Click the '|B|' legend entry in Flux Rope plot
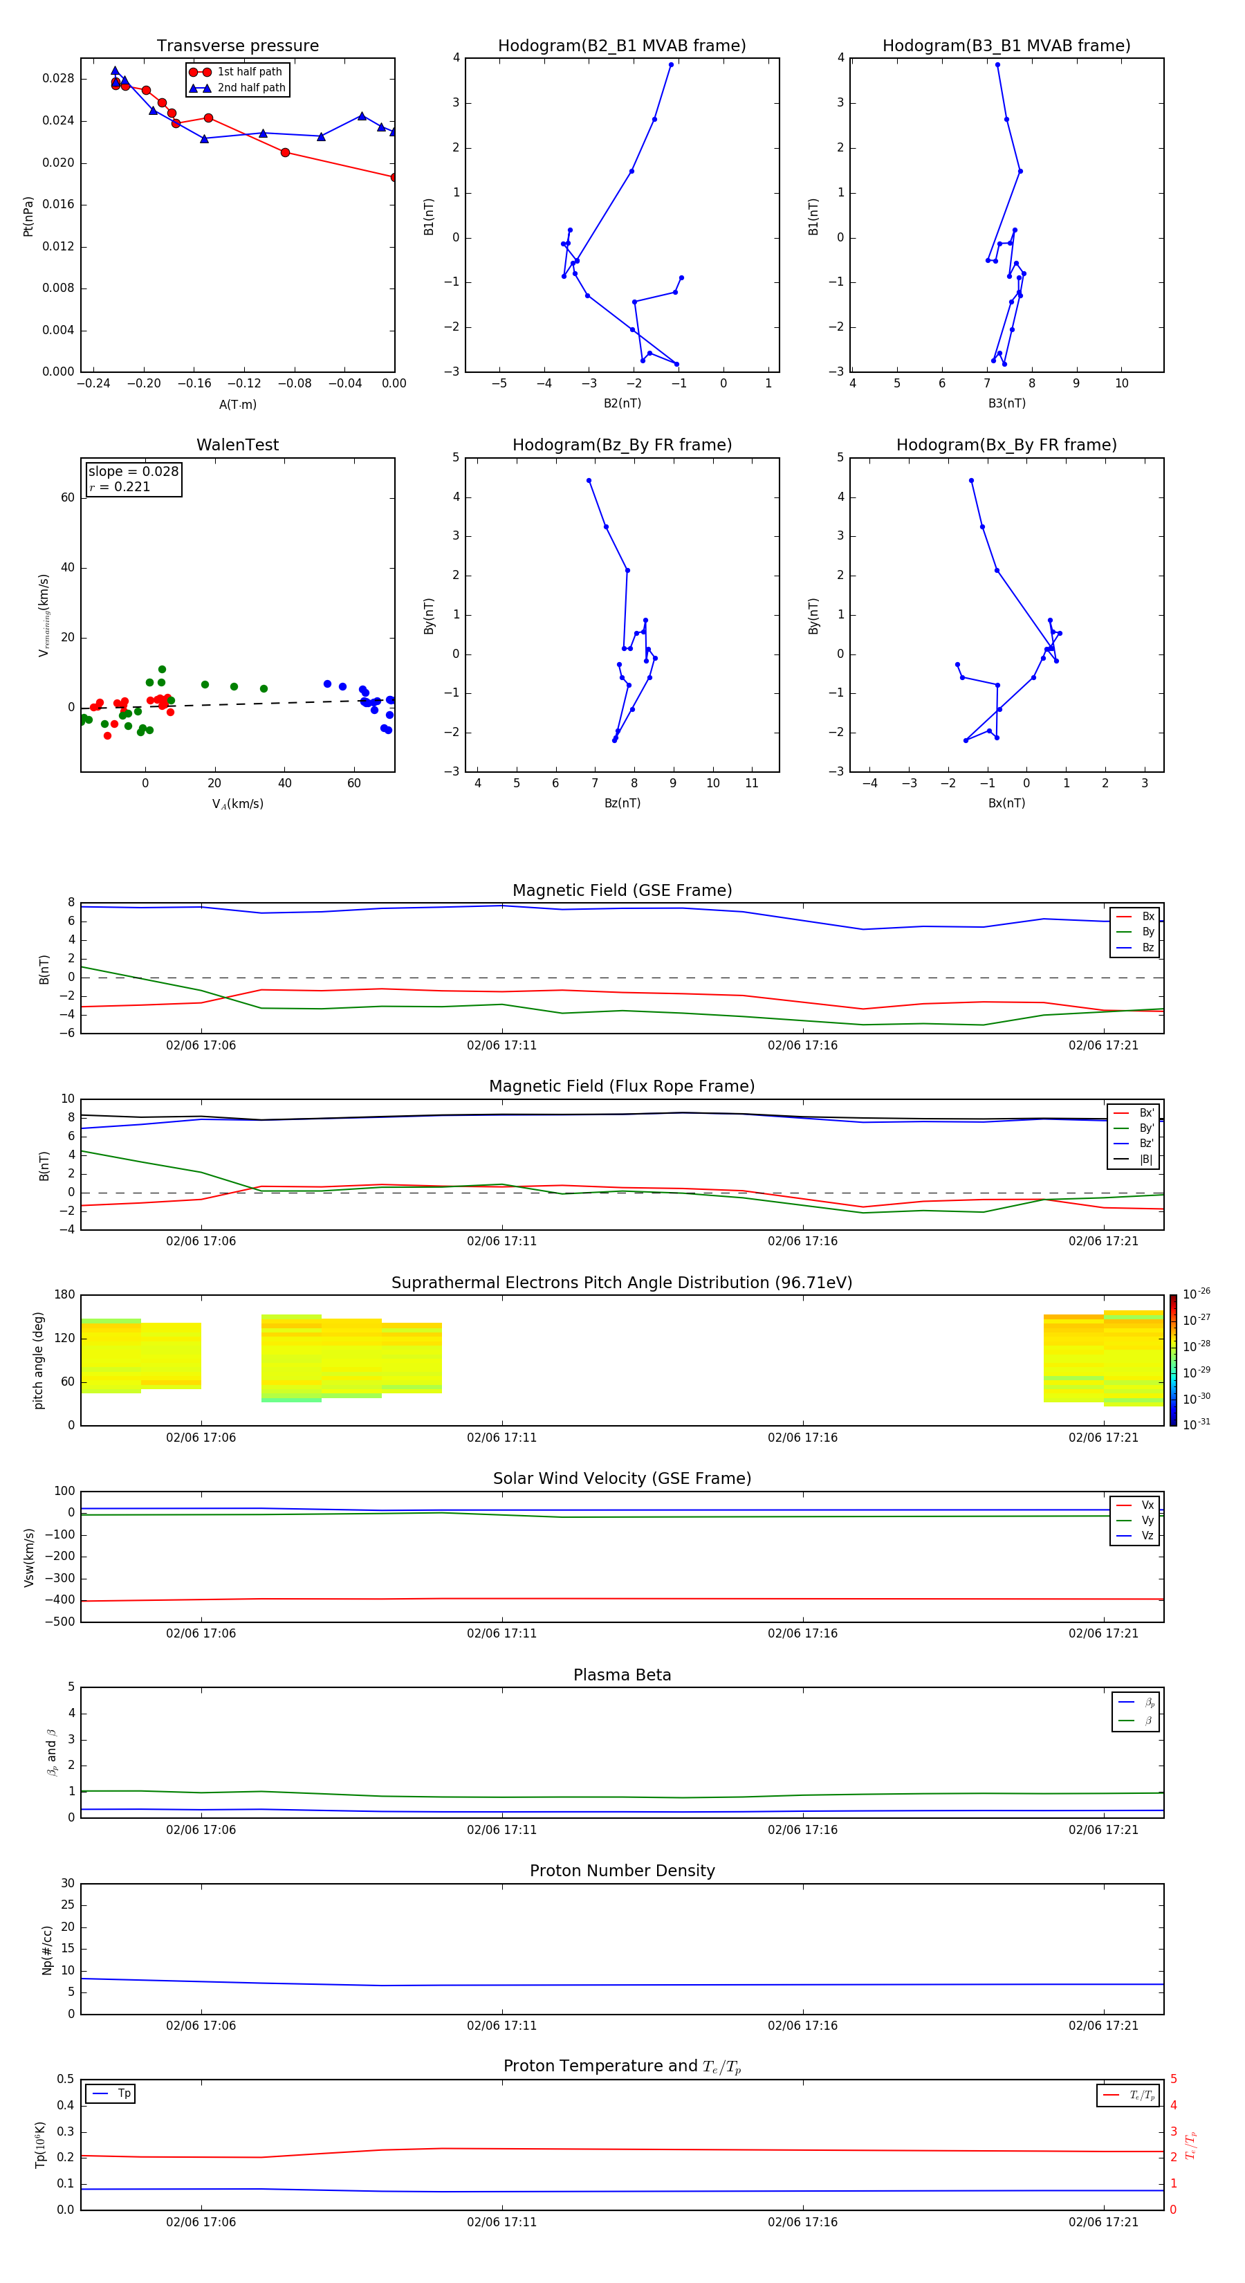 pos(1134,1159)
